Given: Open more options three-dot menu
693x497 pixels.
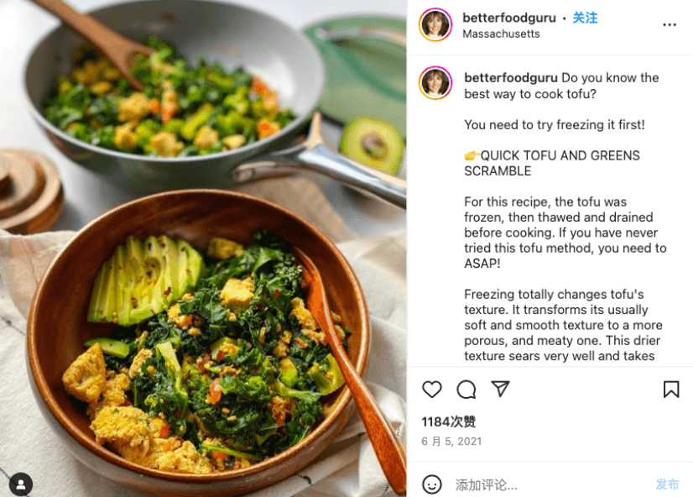Looking at the screenshot, I should click(x=670, y=24).
